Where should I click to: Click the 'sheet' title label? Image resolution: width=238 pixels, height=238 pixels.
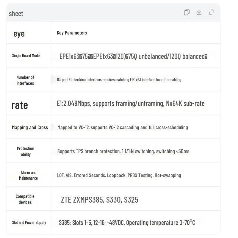click(x=16, y=14)
